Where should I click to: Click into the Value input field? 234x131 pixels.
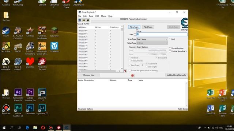pyautogui.click(x=162, y=34)
